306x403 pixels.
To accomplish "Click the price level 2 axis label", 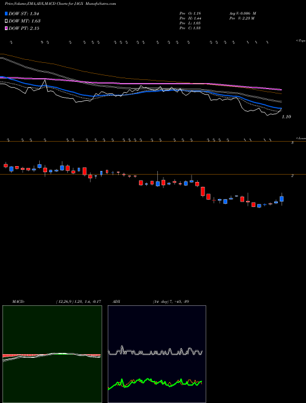I will click(x=293, y=176).
